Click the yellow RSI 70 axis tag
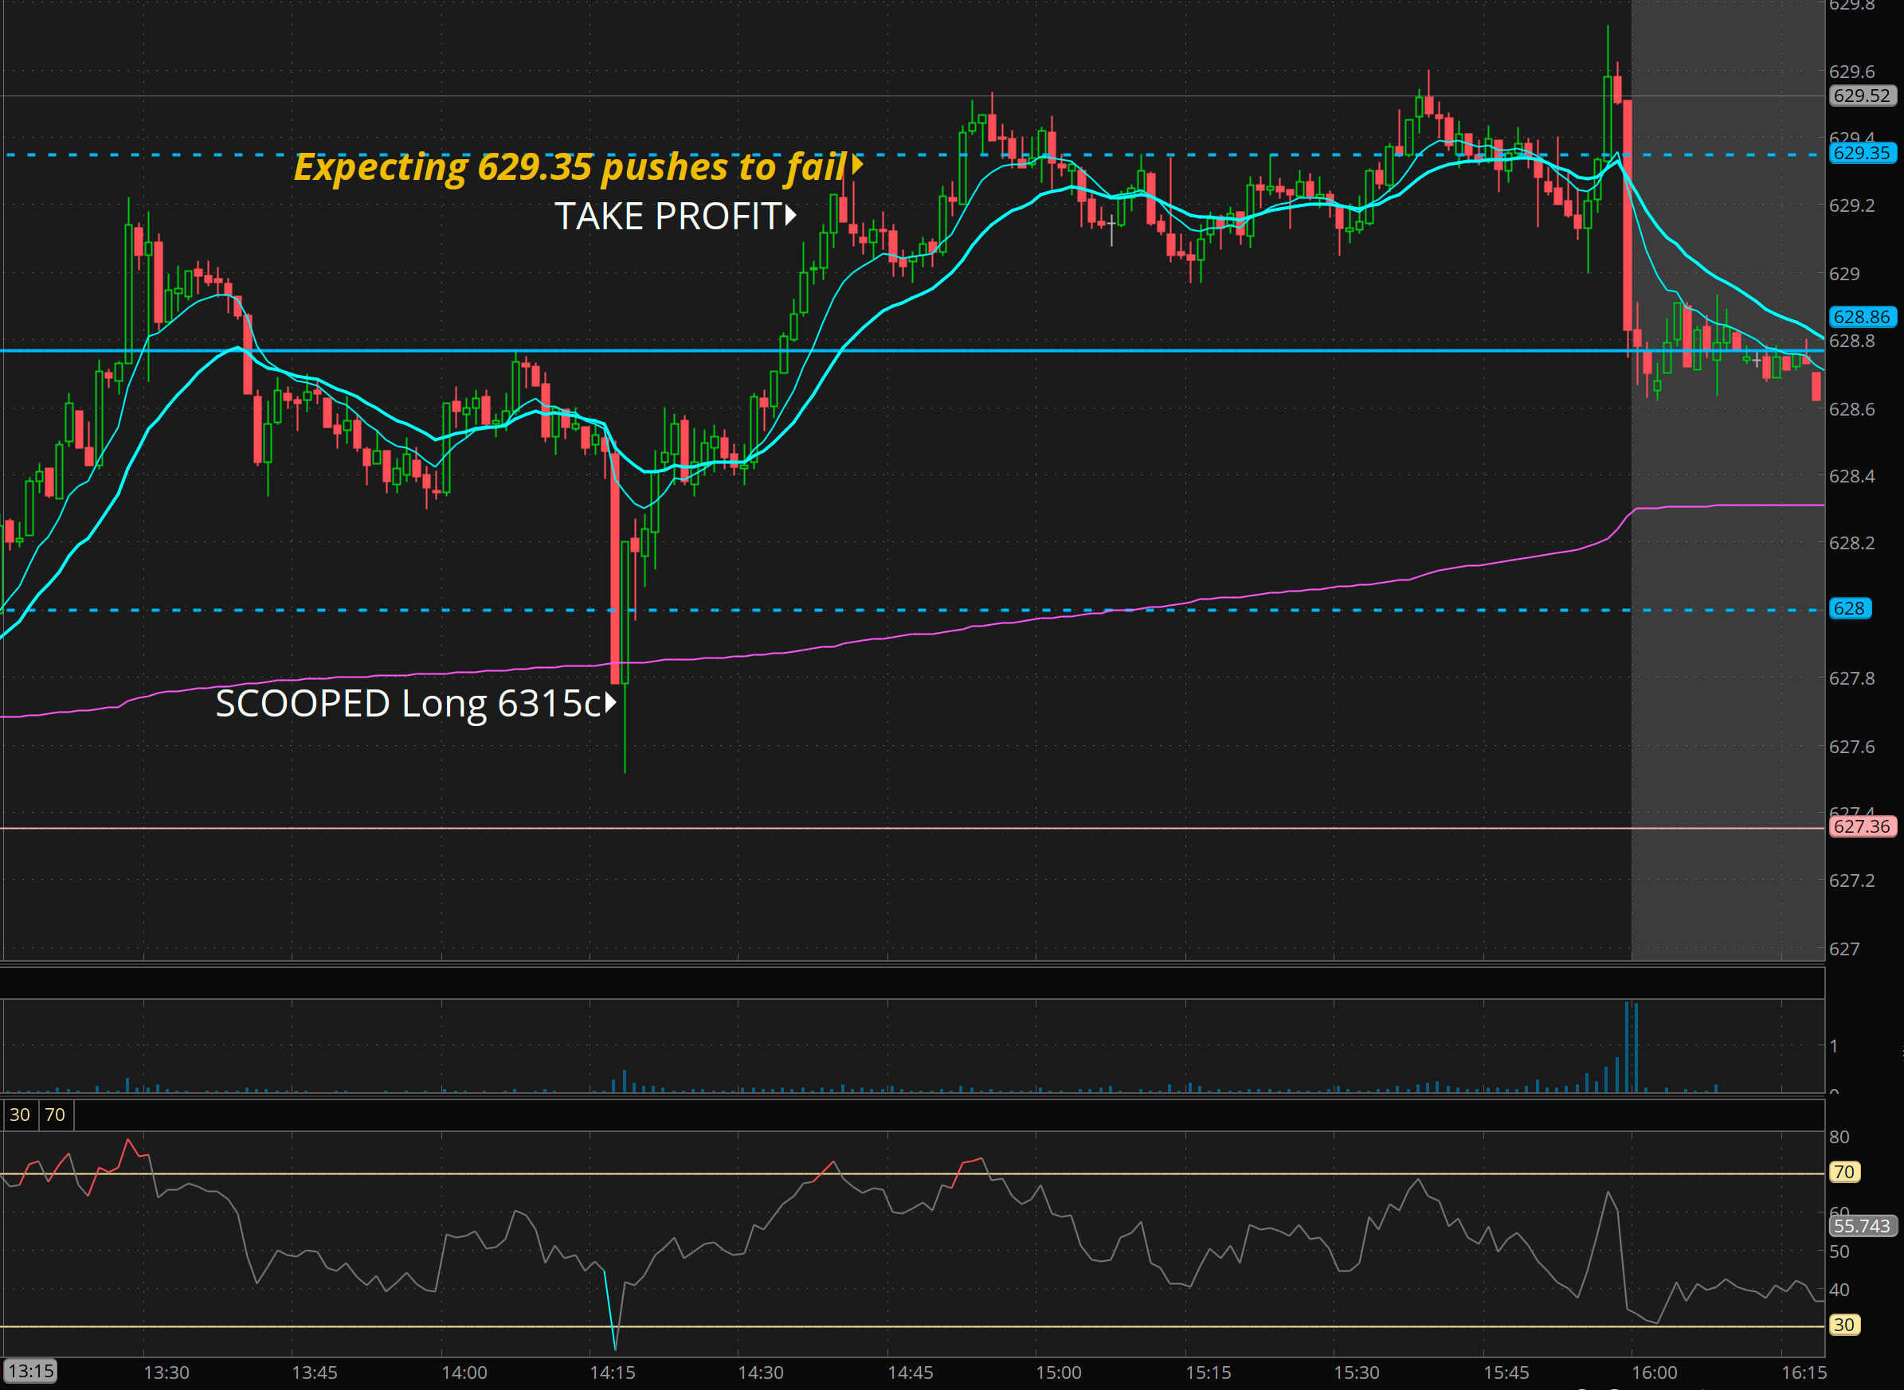The height and width of the screenshot is (1390, 1904). click(x=1843, y=1172)
